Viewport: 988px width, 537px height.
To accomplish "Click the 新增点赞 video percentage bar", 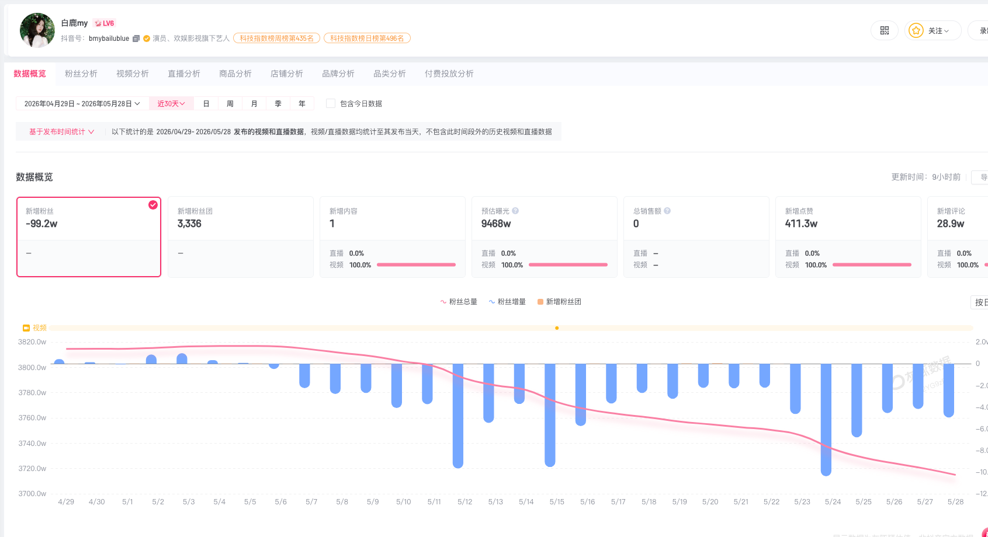I will tap(872, 265).
